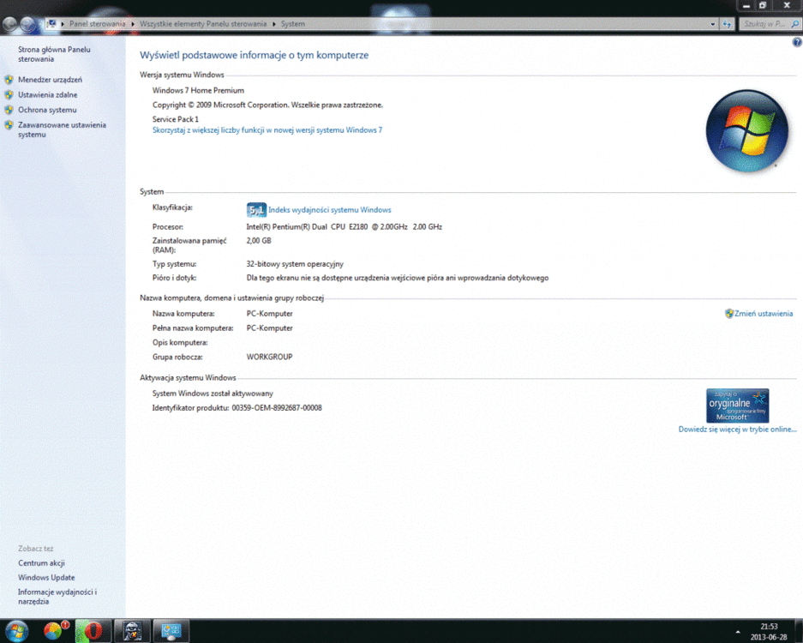The image size is (803, 643).
Task: Select product ID 00359-OEM-8992687-00008 text
Action: (x=277, y=408)
